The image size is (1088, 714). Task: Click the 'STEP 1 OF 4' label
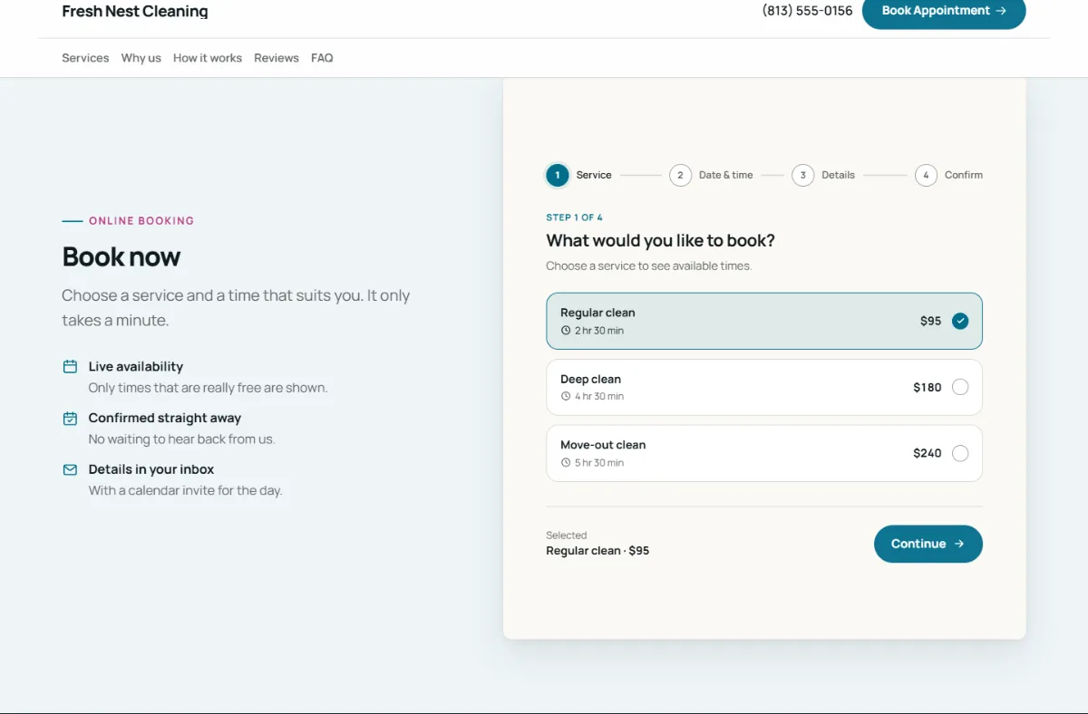[574, 217]
